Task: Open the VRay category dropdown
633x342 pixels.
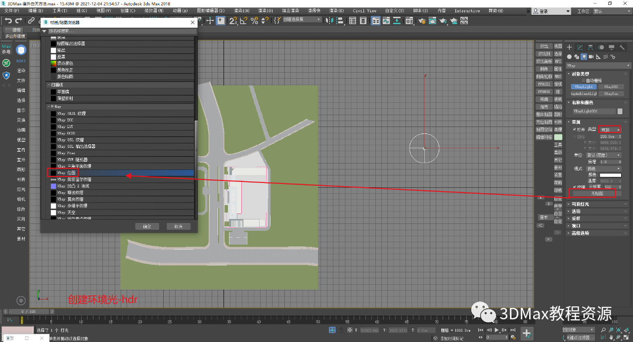Action: pyautogui.click(x=598, y=66)
